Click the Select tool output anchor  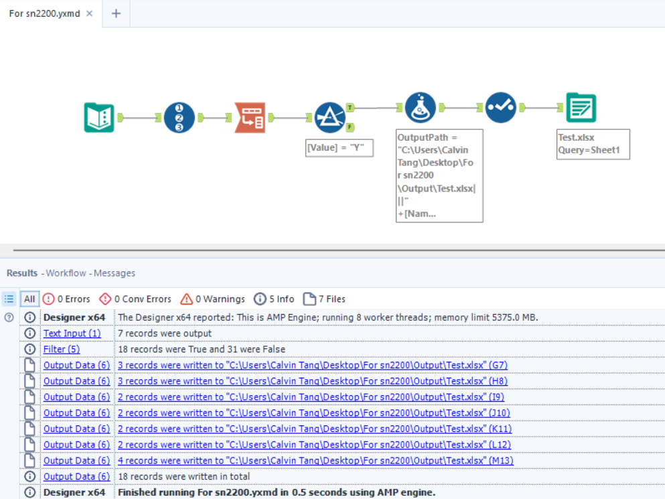522,108
